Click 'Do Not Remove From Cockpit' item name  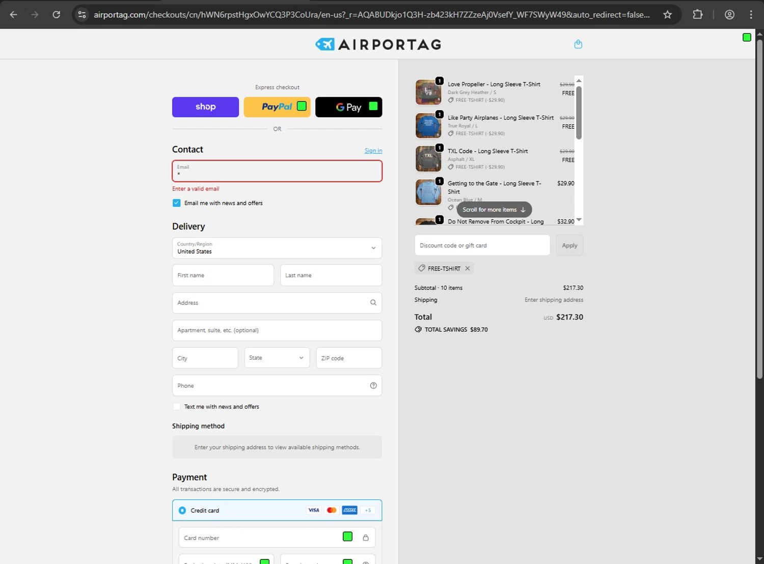(x=496, y=222)
